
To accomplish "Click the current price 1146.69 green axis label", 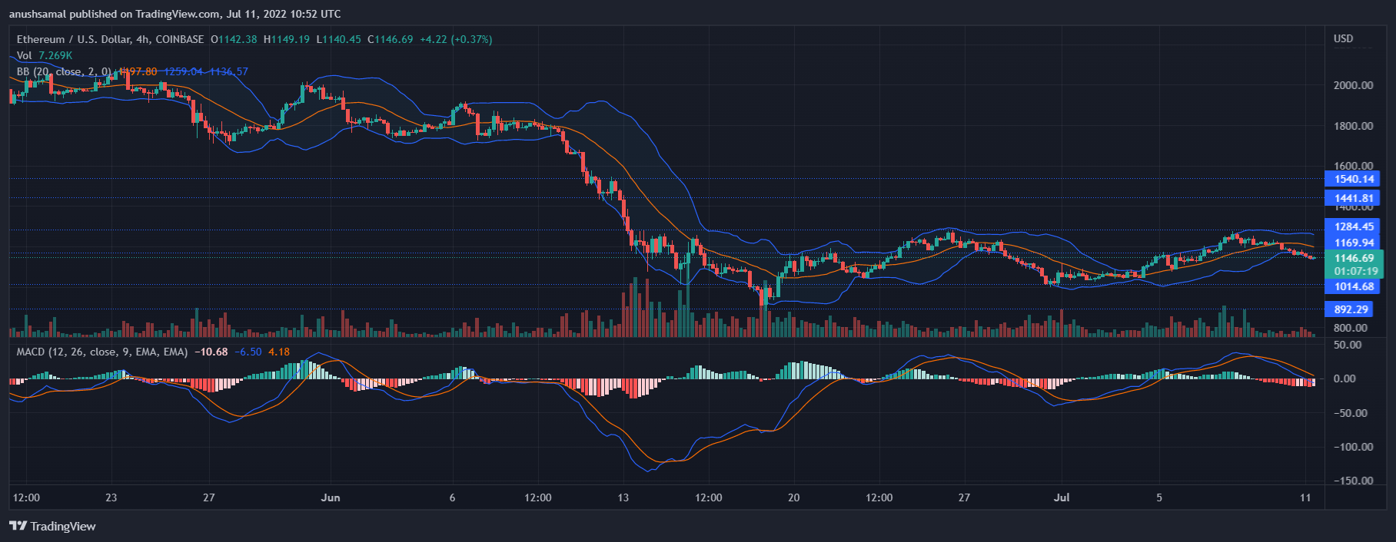I will coord(1354,258).
